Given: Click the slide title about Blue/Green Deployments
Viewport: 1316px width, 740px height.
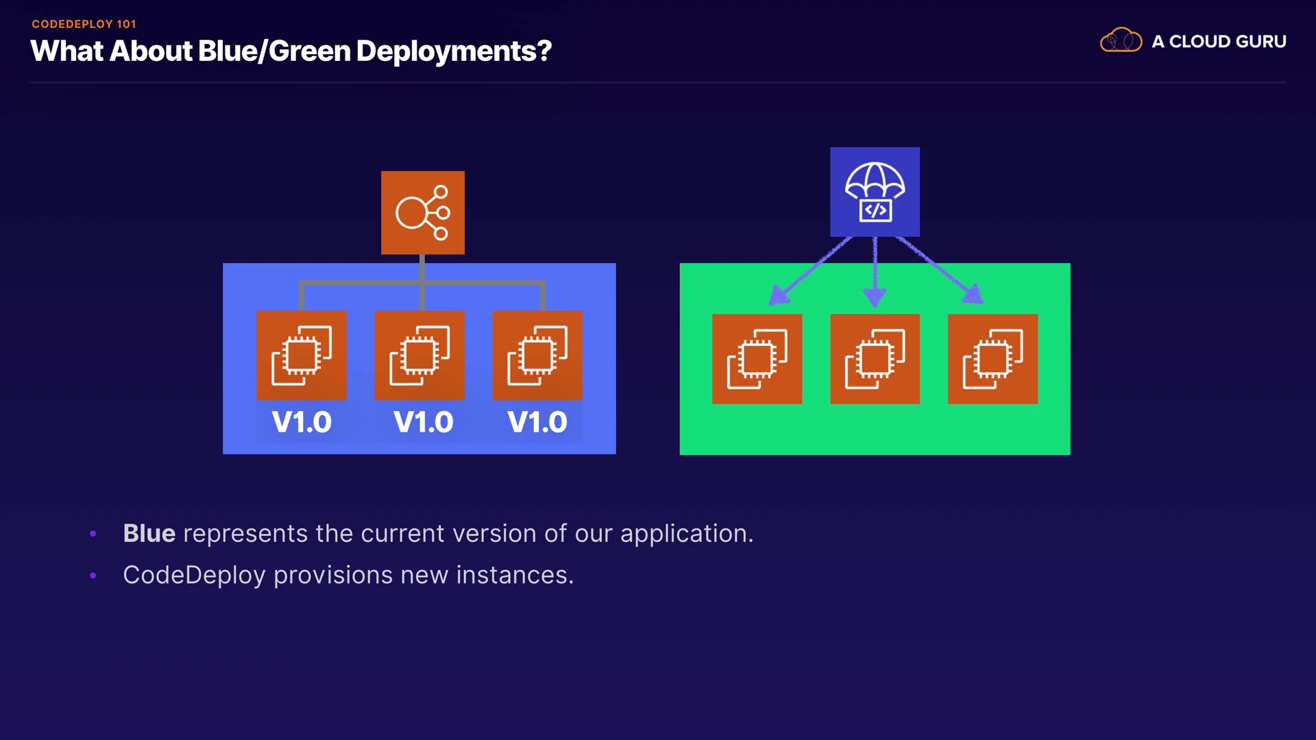Looking at the screenshot, I should coord(291,51).
